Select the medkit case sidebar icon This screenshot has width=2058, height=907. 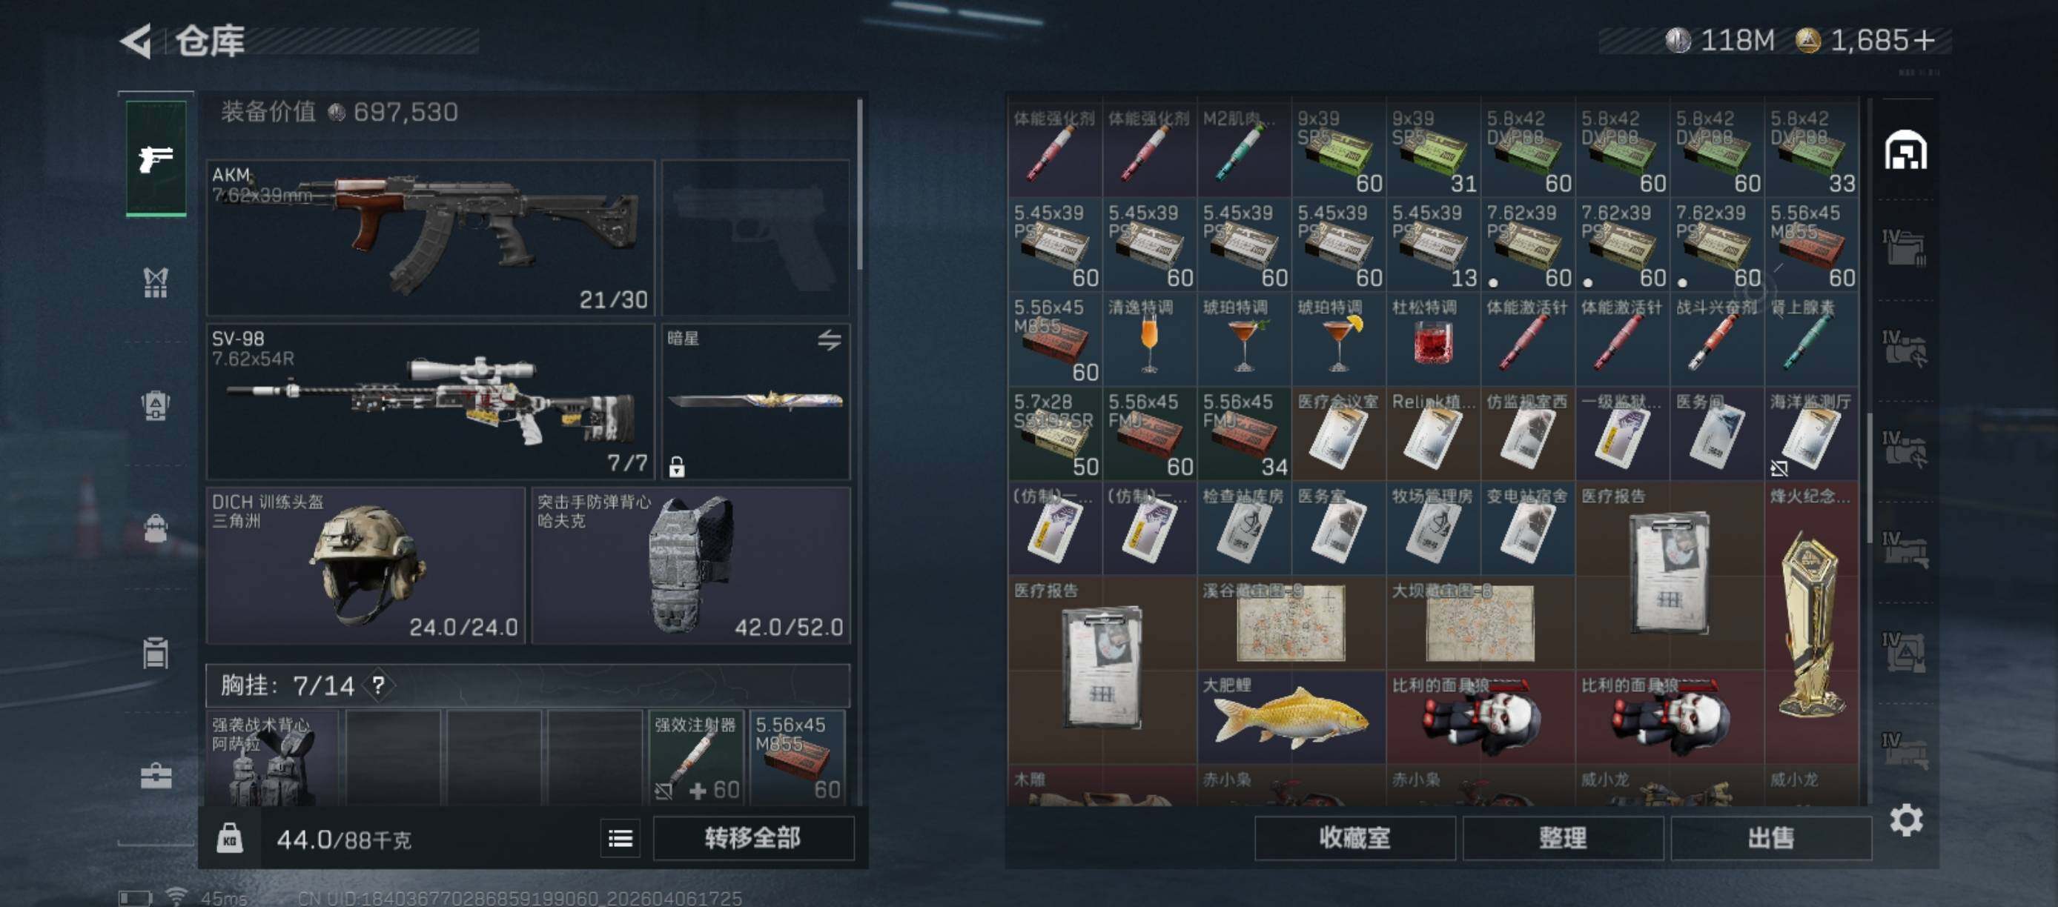tap(156, 775)
